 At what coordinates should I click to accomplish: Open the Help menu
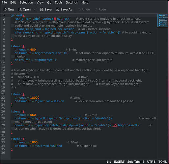click(x=85, y=2)
